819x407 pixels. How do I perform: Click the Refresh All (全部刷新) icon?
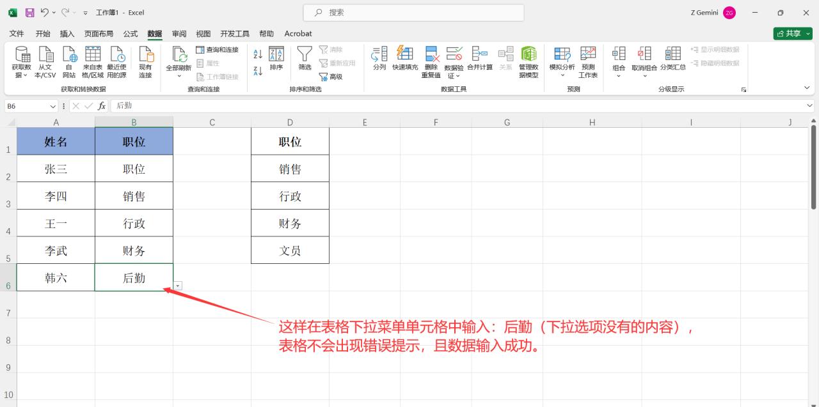pyautogui.click(x=179, y=56)
